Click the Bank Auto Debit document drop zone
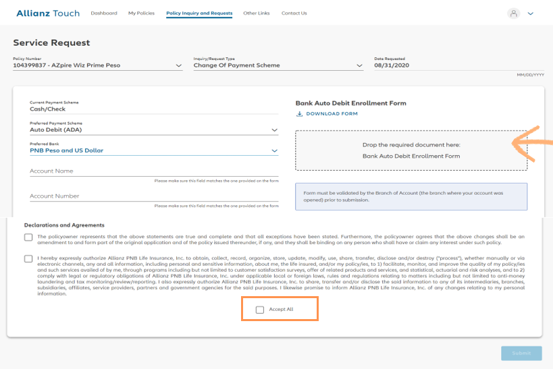The height and width of the screenshot is (369, 553). click(411, 150)
